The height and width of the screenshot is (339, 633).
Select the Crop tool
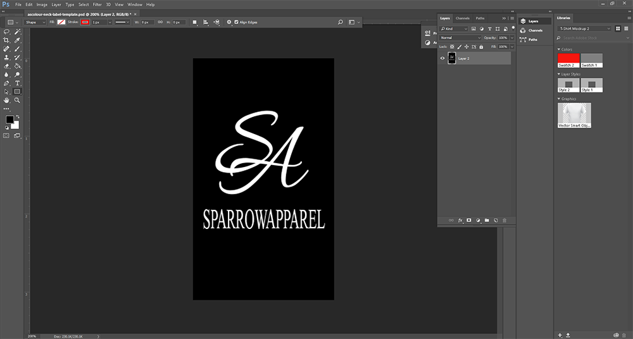(x=6, y=40)
